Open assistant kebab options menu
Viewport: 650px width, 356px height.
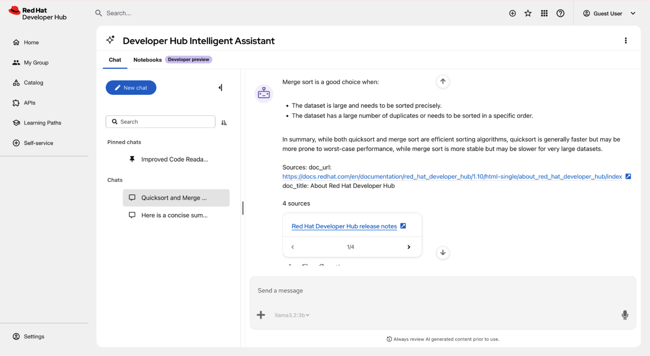pos(626,41)
